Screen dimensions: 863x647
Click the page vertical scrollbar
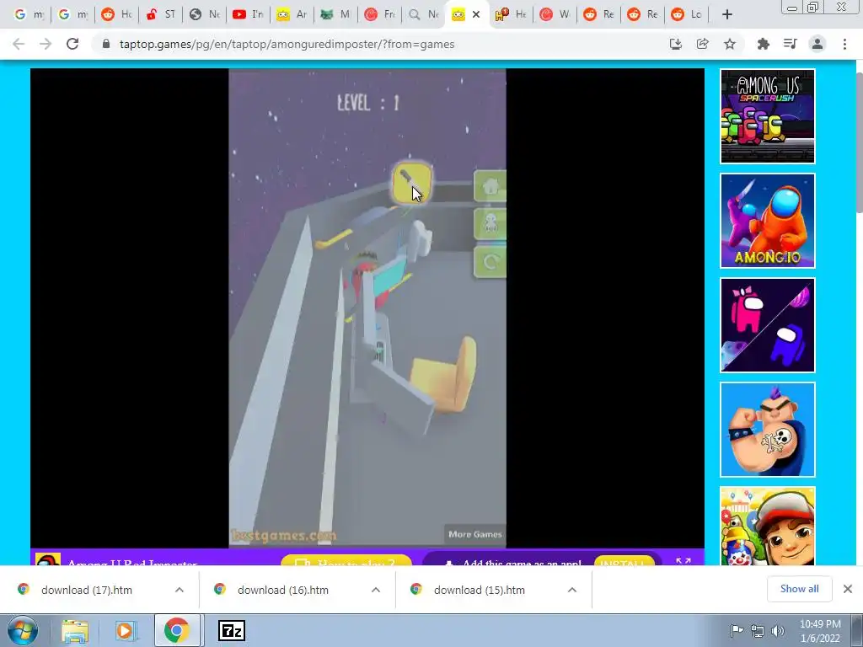859,142
